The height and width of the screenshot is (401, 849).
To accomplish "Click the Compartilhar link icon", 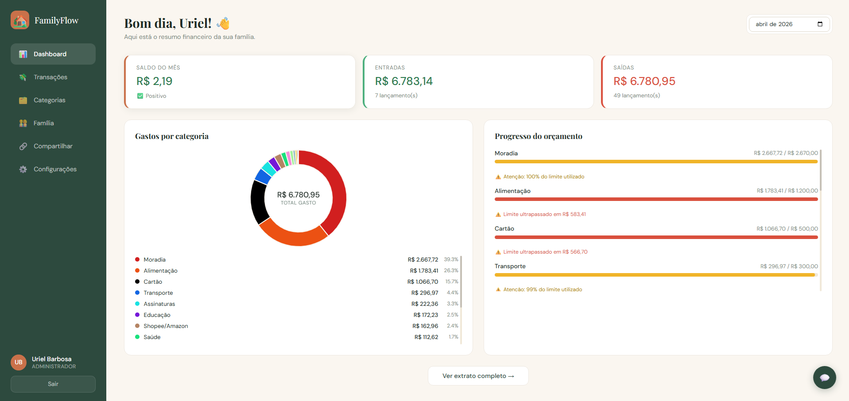I will pyautogui.click(x=23, y=146).
